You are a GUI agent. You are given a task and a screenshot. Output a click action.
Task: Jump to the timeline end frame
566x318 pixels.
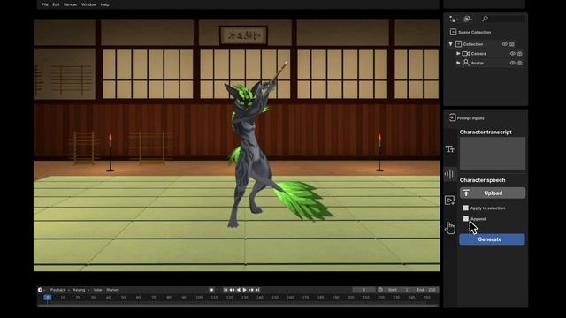pyautogui.click(x=257, y=290)
